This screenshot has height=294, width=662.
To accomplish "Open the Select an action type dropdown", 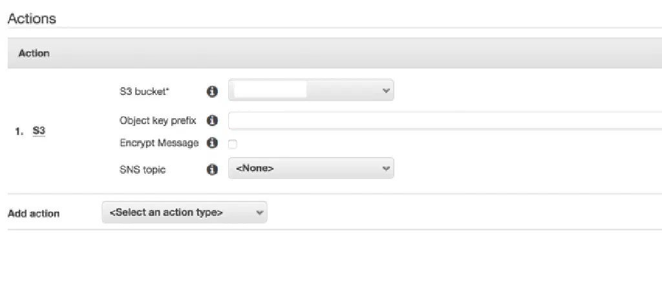I will click(x=184, y=213).
